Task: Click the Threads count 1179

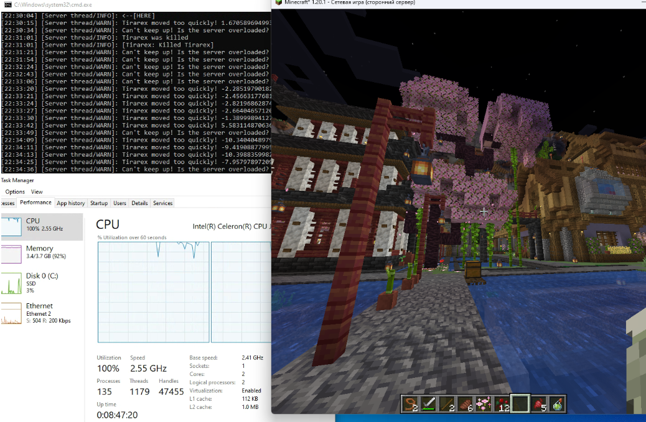Action: tap(139, 392)
